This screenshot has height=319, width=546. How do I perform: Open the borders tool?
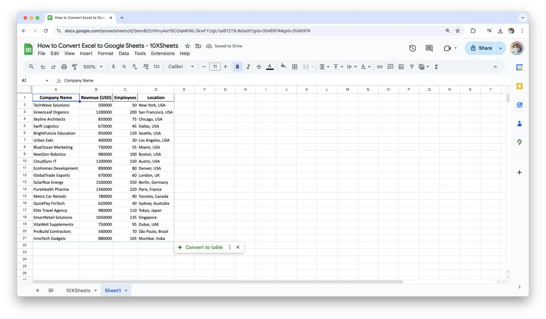click(295, 67)
